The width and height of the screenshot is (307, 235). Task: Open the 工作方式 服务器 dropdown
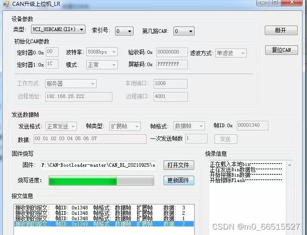(x=71, y=84)
